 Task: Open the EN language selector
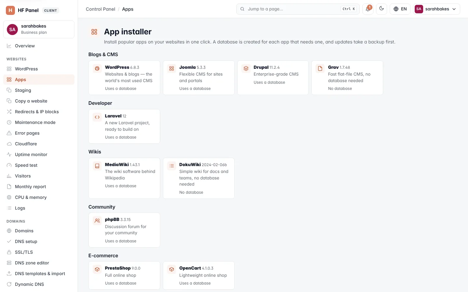[x=400, y=9]
